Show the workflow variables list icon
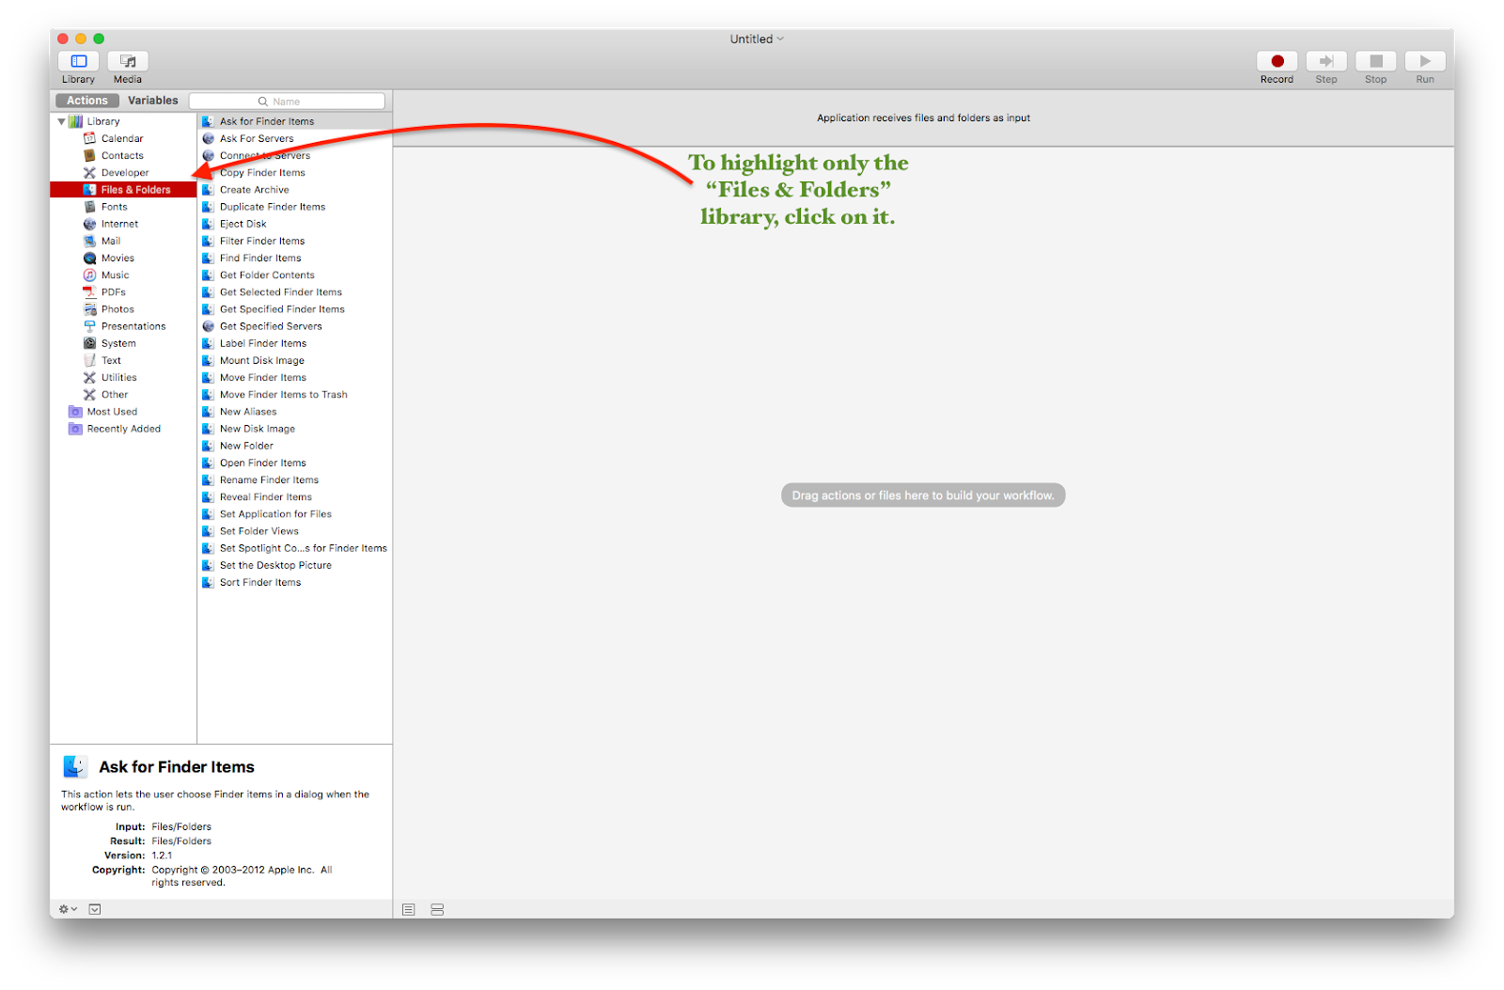 (x=437, y=909)
